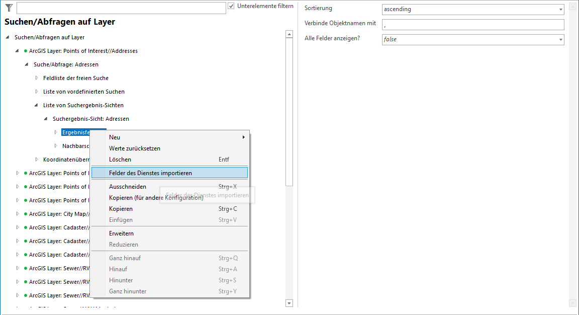Viewport: 579px width, 315px height.
Task: Choose Werte zurücksetzen in context menu
Action: pyautogui.click(x=135, y=148)
